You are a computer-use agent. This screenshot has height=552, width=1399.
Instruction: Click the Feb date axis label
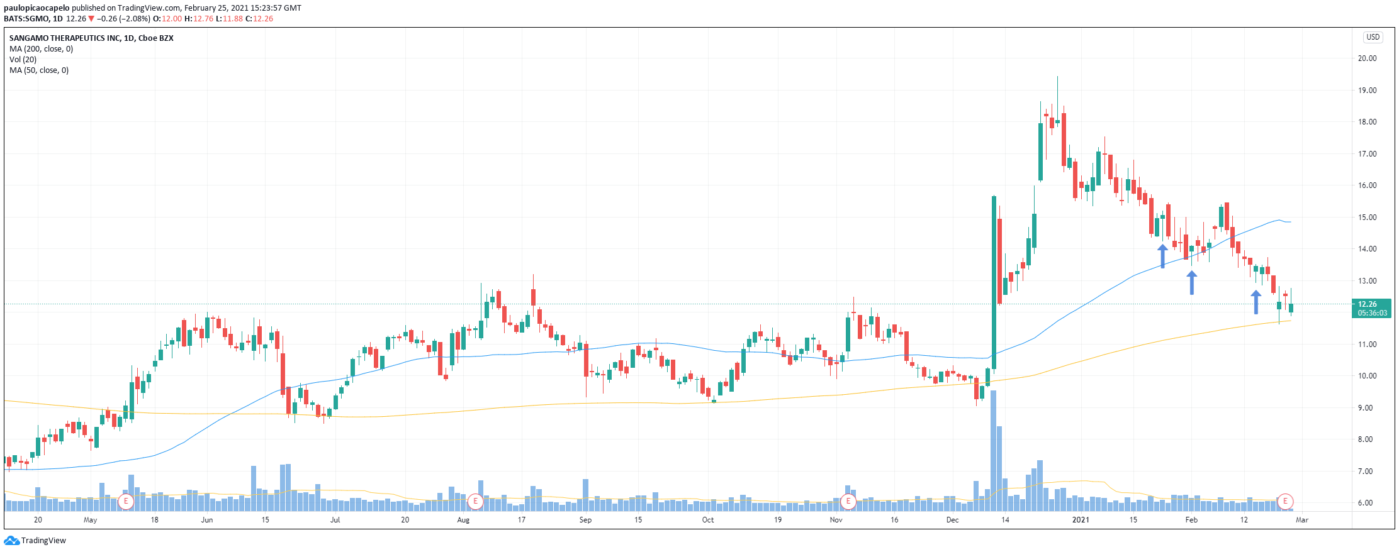[1191, 520]
